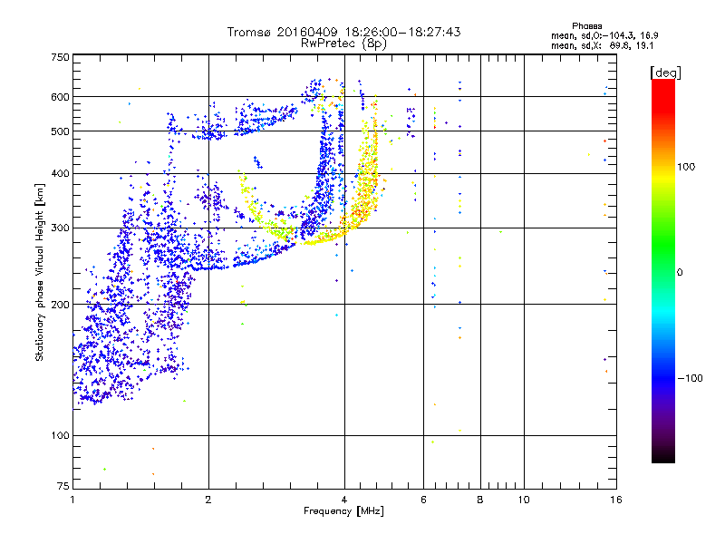Image resolution: width=725 pixels, height=544 pixels.
Task: Click the y-axis tick label '500'
Action: click(x=60, y=131)
